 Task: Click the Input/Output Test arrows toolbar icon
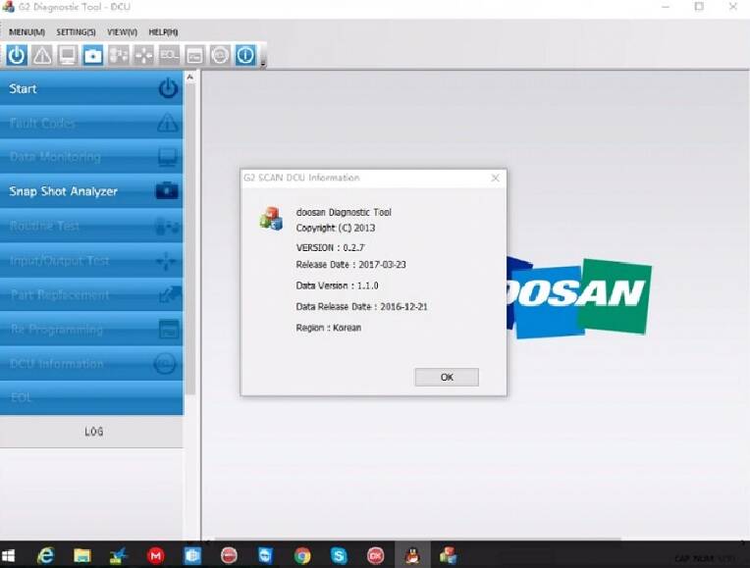[x=143, y=56]
